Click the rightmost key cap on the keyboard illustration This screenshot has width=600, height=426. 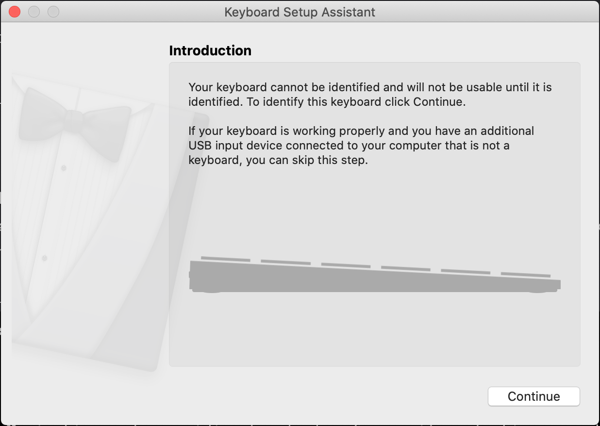pos(526,275)
